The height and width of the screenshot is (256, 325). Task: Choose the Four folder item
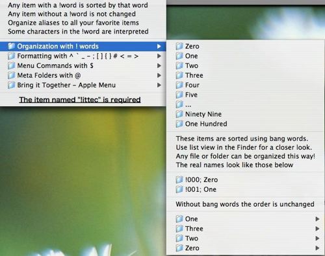246,85
